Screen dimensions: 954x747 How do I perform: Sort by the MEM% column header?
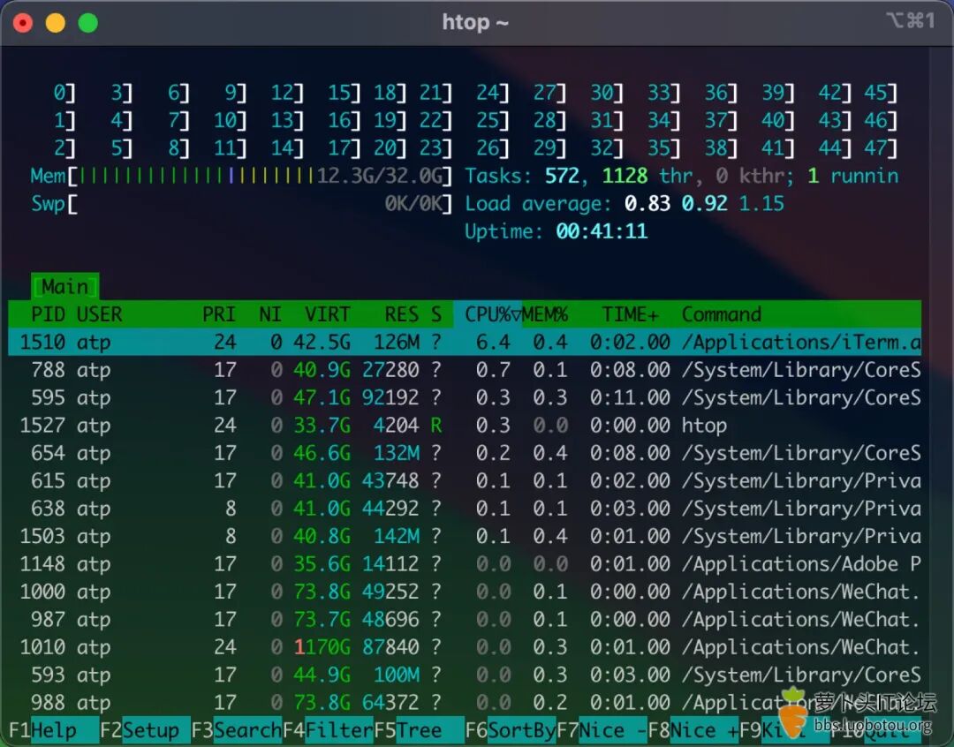click(544, 313)
